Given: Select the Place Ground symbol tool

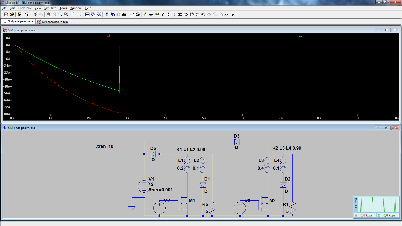Looking at the screenshot, I should tap(151, 15).
